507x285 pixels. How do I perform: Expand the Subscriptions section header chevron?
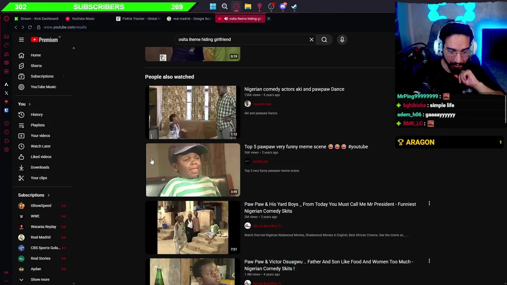pos(48,195)
